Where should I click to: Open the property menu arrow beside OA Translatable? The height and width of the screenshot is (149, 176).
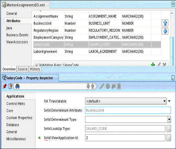click(169, 101)
